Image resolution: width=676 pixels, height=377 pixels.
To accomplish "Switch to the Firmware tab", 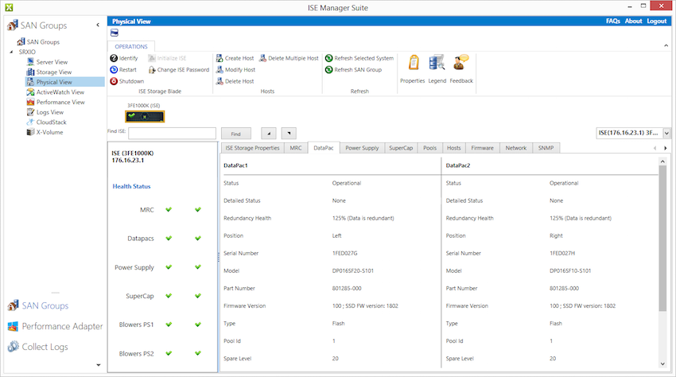I will pos(483,148).
